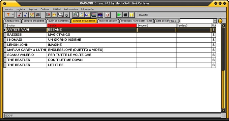Stop playback with the black square button
This screenshot has width=229, height=121.
125,15
